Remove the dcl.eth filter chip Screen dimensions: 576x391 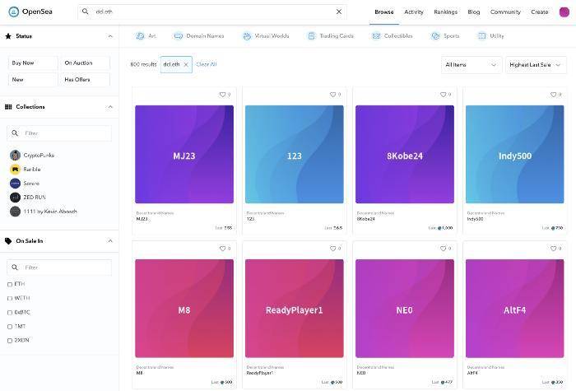(186, 64)
